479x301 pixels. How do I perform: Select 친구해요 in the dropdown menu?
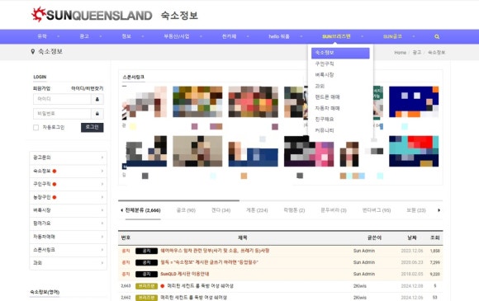click(x=325, y=119)
